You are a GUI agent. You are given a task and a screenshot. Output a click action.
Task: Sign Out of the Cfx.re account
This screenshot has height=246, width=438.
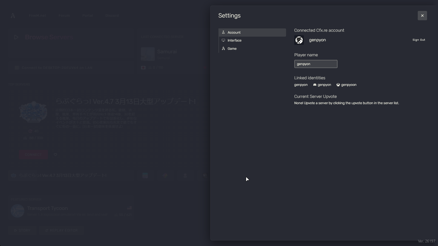(x=419, y=40)
